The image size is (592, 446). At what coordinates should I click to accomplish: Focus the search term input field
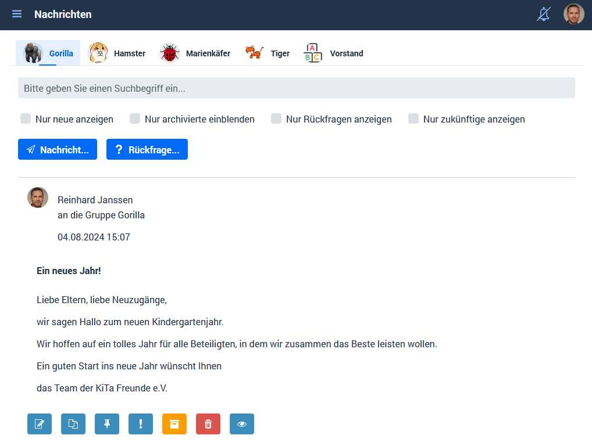coord(297,88)
